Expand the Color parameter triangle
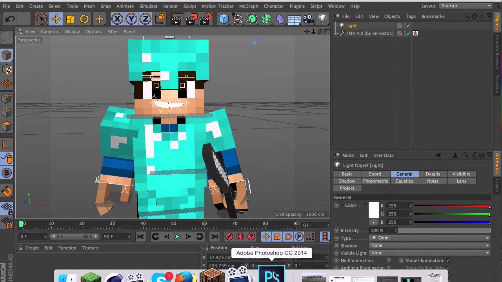 (x=342, y=205)
